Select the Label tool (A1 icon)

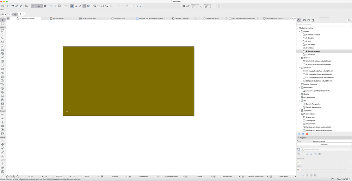pyautogui.click(x=2, y=160)
